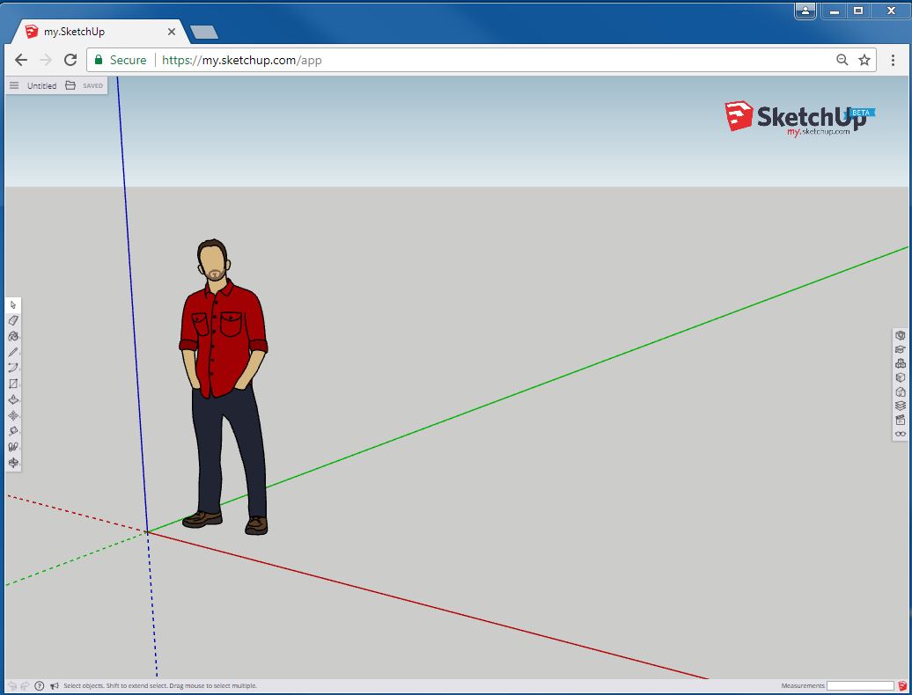Activate the Push/Pull tool

[13, 399]
